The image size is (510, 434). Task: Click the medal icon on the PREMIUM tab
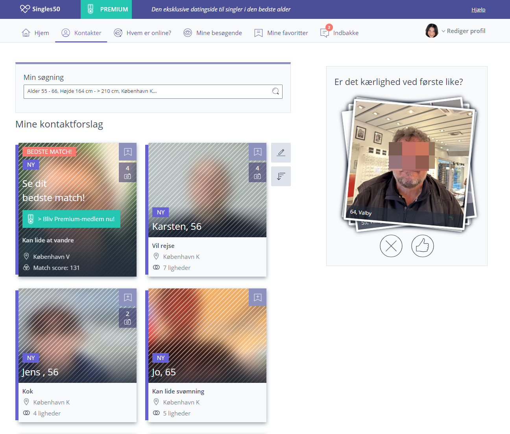[91, 9]
